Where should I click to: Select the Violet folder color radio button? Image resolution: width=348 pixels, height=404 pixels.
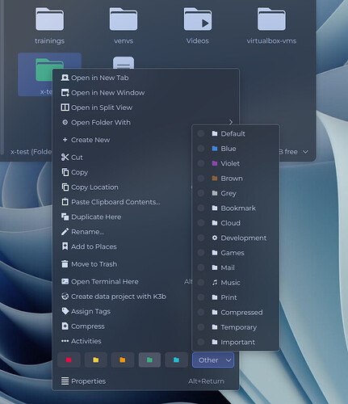click(201, 163)
